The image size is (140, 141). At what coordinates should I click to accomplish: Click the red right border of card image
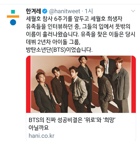pyautogui.click(x=134, y=84)
